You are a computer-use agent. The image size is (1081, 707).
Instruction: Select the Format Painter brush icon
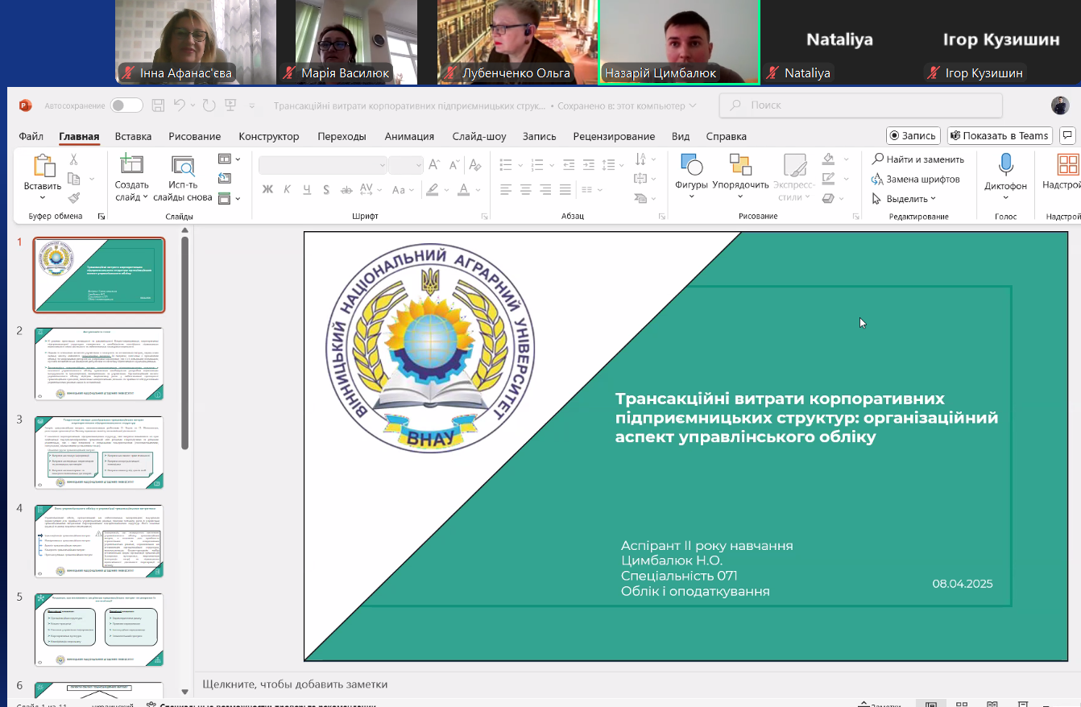pyautogui.click(x=73, y=197)
